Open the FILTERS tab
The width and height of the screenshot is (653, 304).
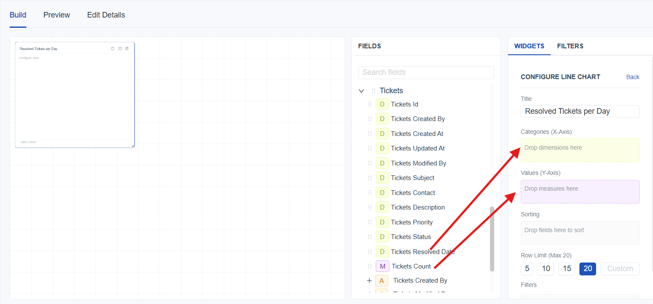[570, 46]
